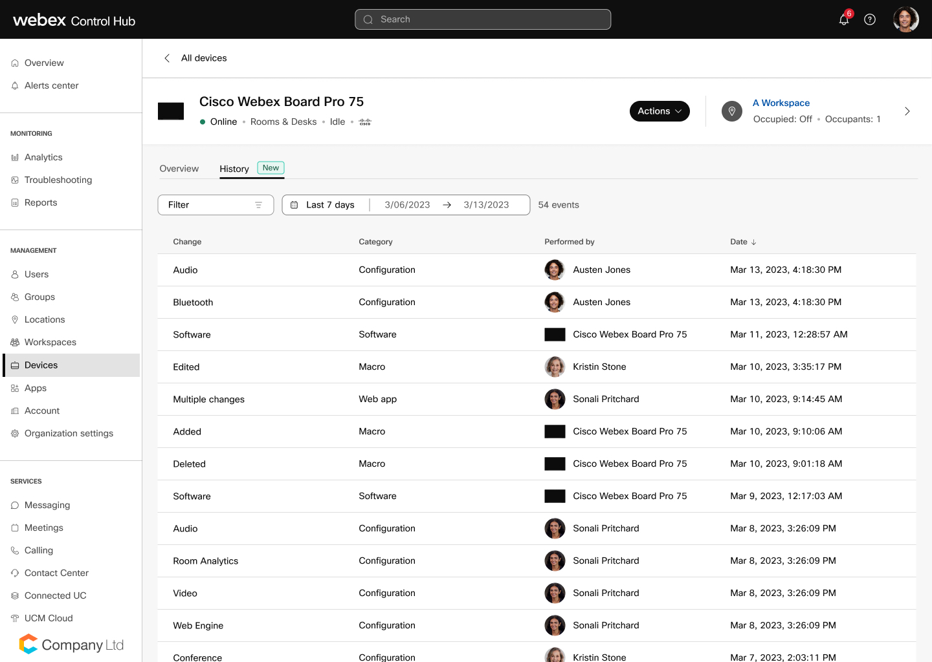This screenshot has height=662, width=932.
Task: Open Workspaces in the sidebar menu
Action: [50, 342]
